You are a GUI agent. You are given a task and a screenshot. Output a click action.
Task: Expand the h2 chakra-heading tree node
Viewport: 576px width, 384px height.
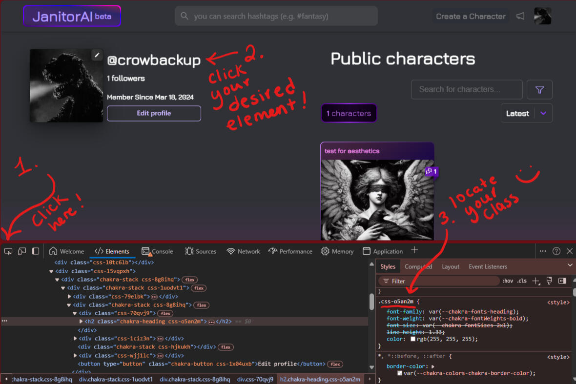click(x=81, y=321)
